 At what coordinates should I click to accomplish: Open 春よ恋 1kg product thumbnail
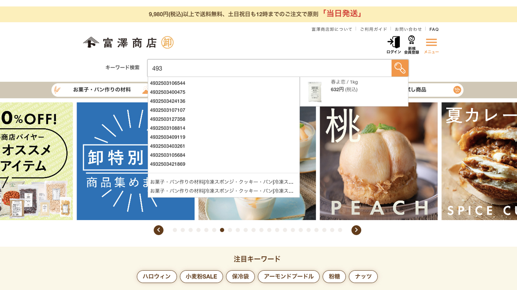[x=315, y=92]
